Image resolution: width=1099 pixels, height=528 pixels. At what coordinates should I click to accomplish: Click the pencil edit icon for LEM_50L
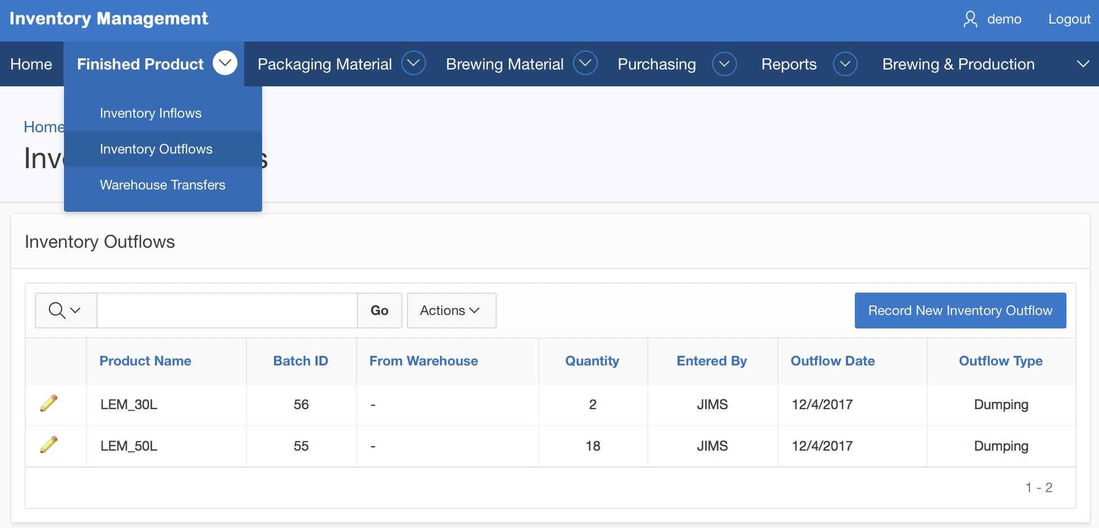[x=49, y=445]
